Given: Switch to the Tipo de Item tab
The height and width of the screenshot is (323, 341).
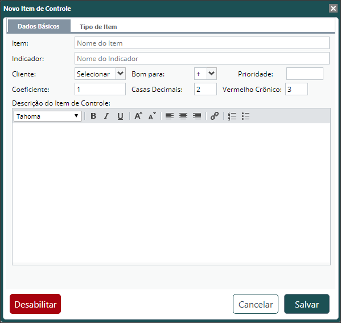Looking at the screenshot, I should click(98, 27).
